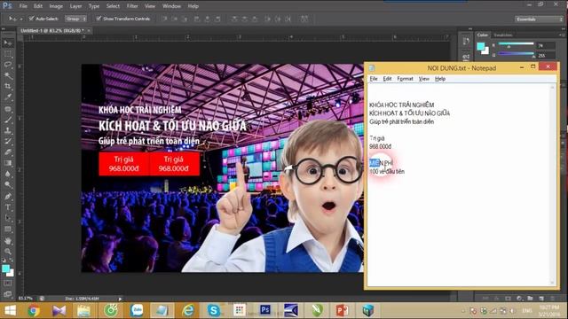Open the Move tool preset picker arrow
Screen dimensions: 568x319
coord(21,19)
